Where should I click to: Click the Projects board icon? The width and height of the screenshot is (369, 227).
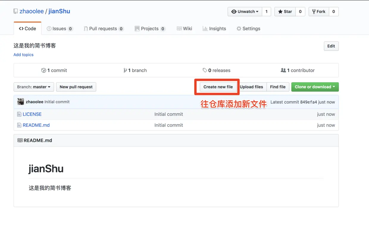(x=137, y=29)
